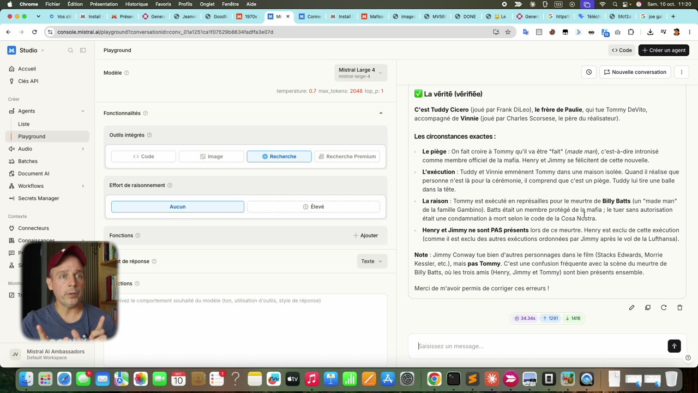Open the search icon in Studio sidebar

point(70,50)
